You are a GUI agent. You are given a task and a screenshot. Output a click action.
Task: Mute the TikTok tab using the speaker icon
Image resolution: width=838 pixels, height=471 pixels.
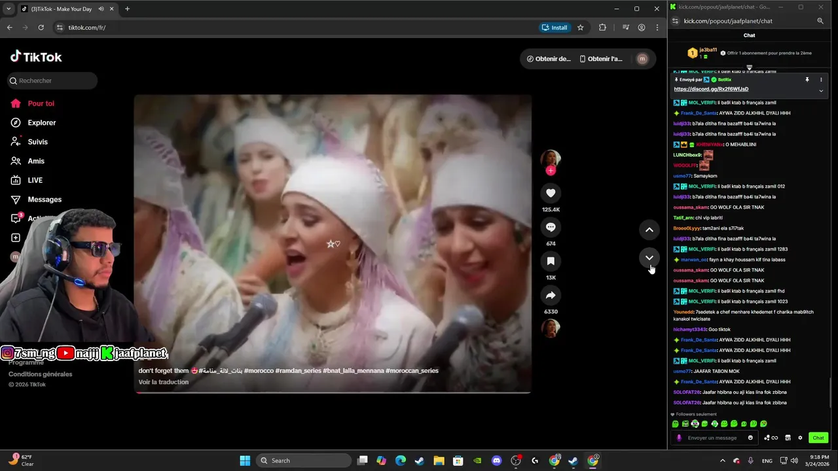coord(101,9)
